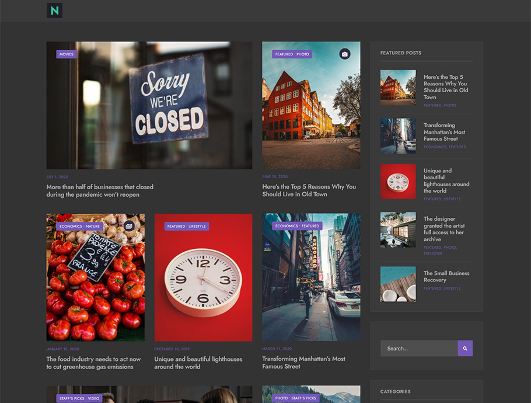Click the camera icon on the Old Town photo

point(344,54)
